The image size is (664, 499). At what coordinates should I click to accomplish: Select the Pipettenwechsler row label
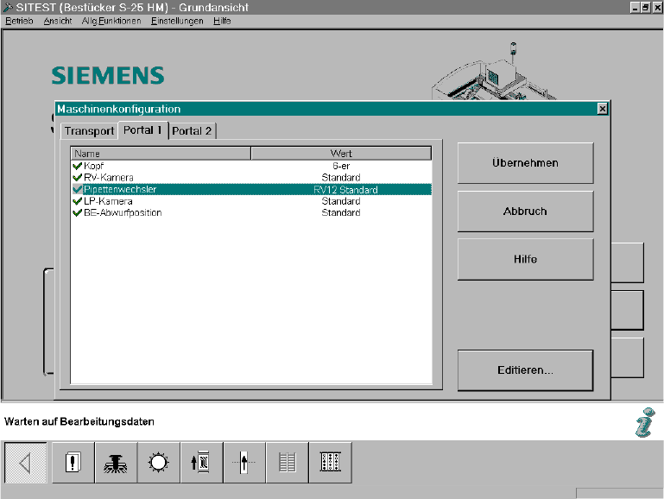(x=120, y=189)
